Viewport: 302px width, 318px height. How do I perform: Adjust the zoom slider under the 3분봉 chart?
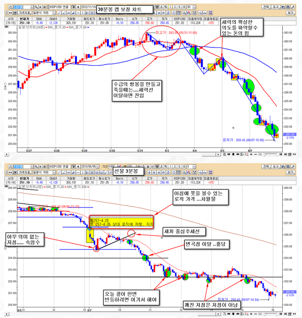pyautogui.click(x=271, y=314)
